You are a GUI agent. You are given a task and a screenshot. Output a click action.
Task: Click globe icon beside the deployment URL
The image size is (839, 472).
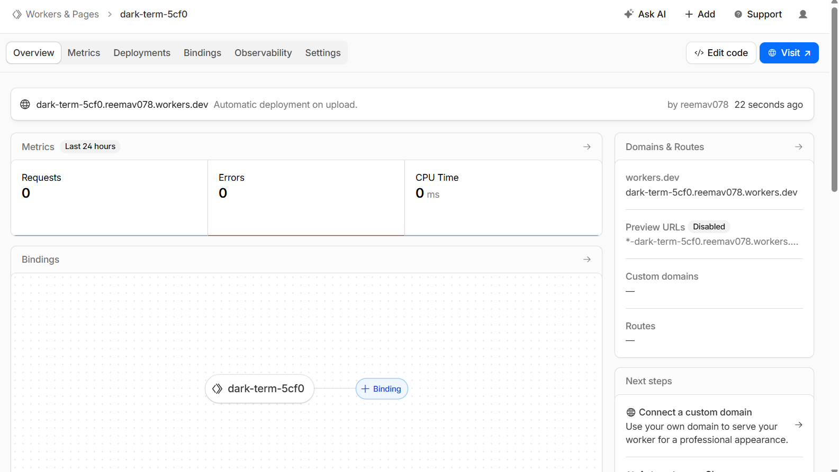[25, 105]
